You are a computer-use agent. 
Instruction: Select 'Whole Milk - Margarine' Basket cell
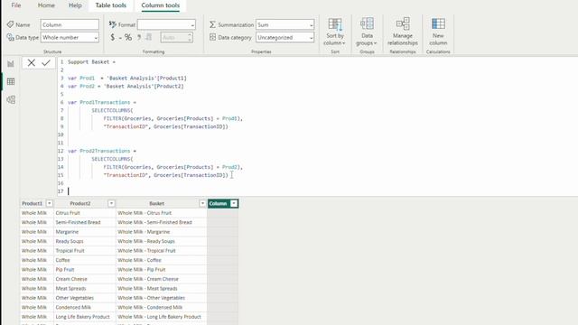[162, 232]
